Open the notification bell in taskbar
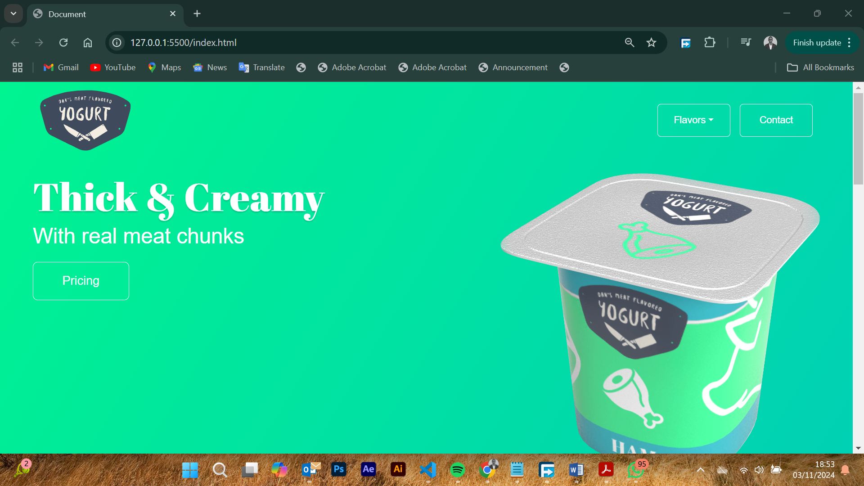 pos(845,470)
